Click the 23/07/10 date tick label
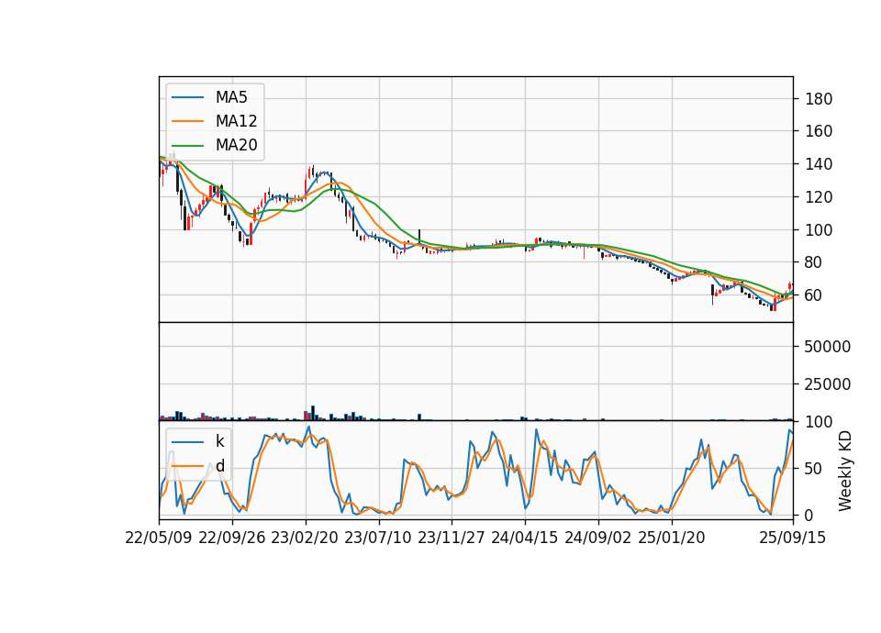The height and width of the screenshot is (633, 881). coord(378,538)
